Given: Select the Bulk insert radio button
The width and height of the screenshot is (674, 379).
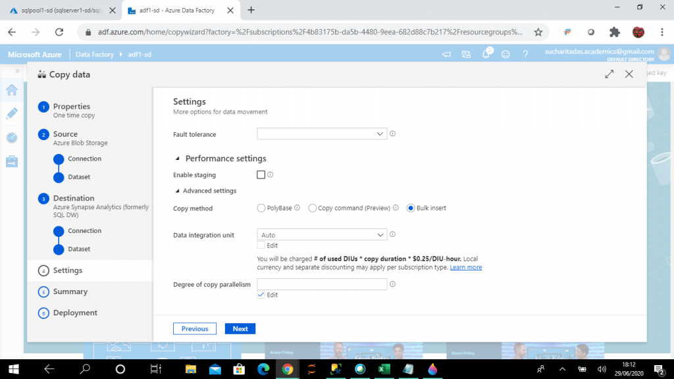Looking at the screenshot, I should click(x=411, y=208).
